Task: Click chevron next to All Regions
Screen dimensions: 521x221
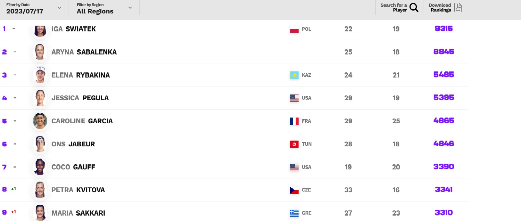Action: click(130, 8)
